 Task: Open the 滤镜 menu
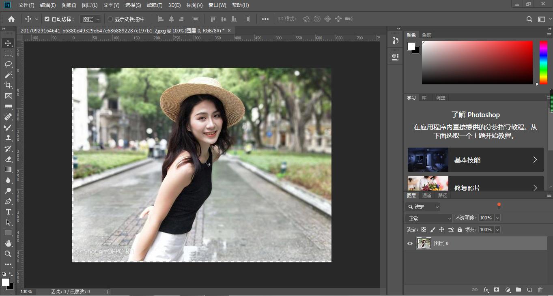[x=153, y=5]
